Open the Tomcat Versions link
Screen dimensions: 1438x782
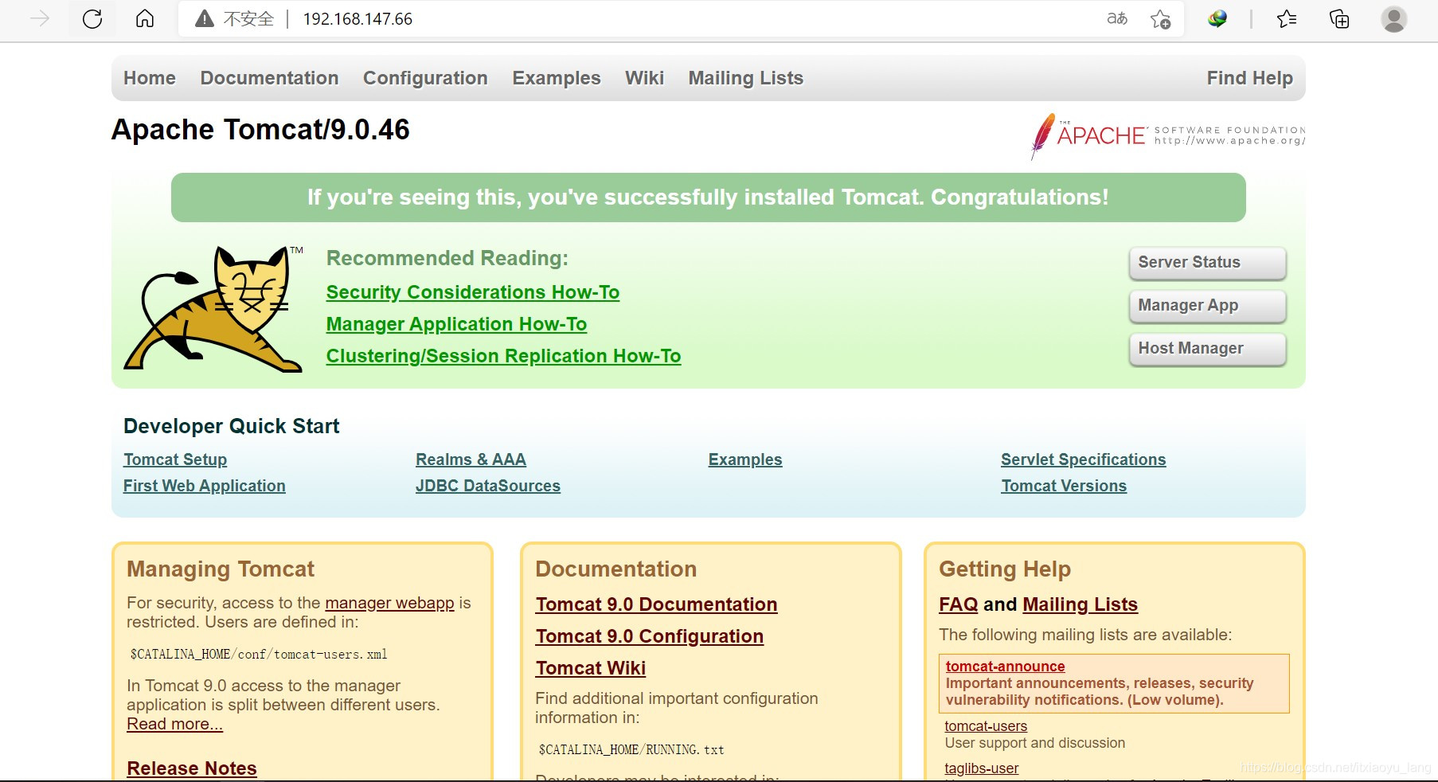(x=1064, y=486)
